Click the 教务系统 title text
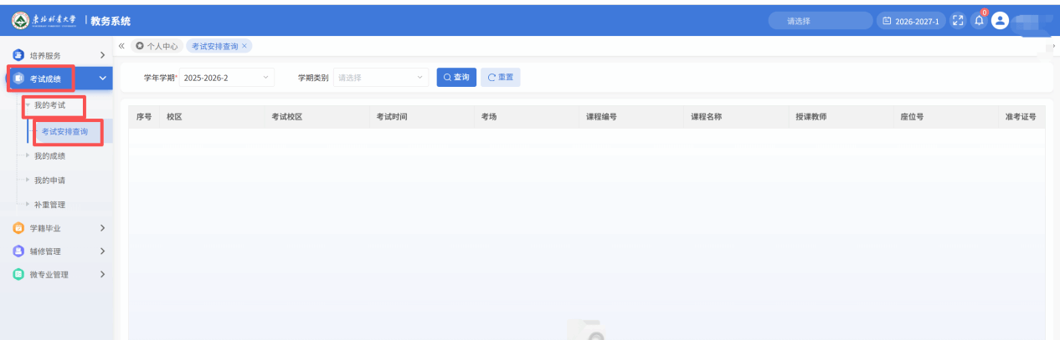This screenshot has width=1060, height=340. click(111, 21)
